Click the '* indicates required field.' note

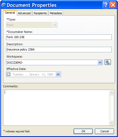[x=17, y=131]
